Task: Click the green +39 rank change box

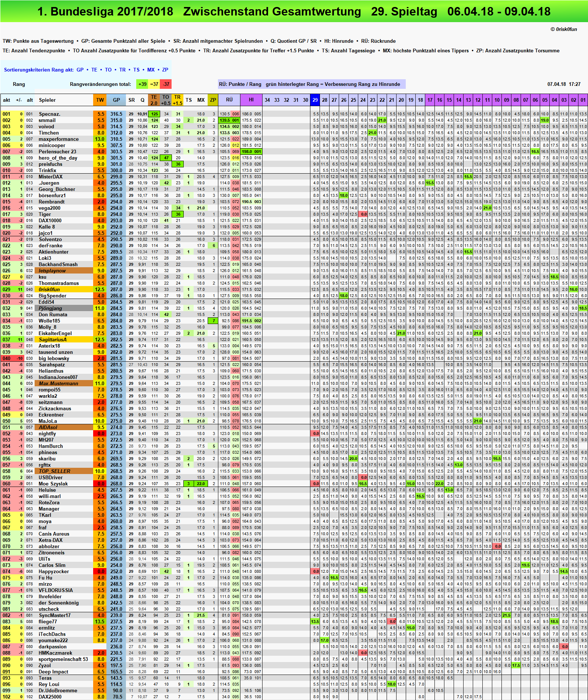Action: click(142, 84)
